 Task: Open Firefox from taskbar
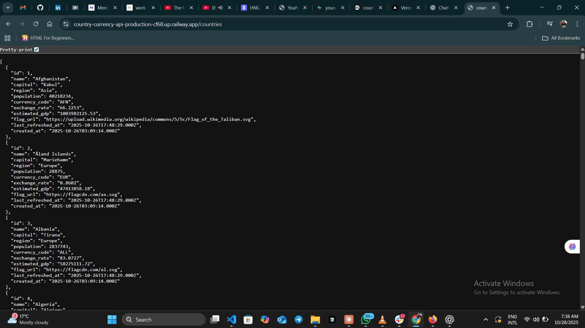433,319
